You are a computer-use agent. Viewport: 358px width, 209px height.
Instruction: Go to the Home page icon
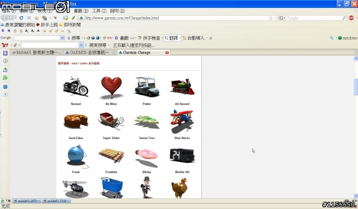tap(36, 18)
